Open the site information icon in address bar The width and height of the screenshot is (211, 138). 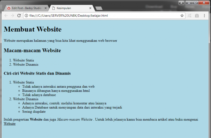27,16
